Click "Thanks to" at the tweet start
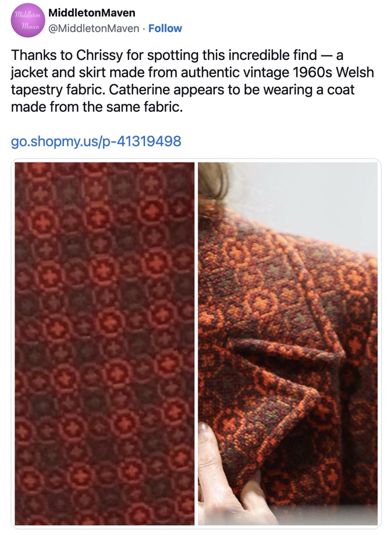 point(42,55)
